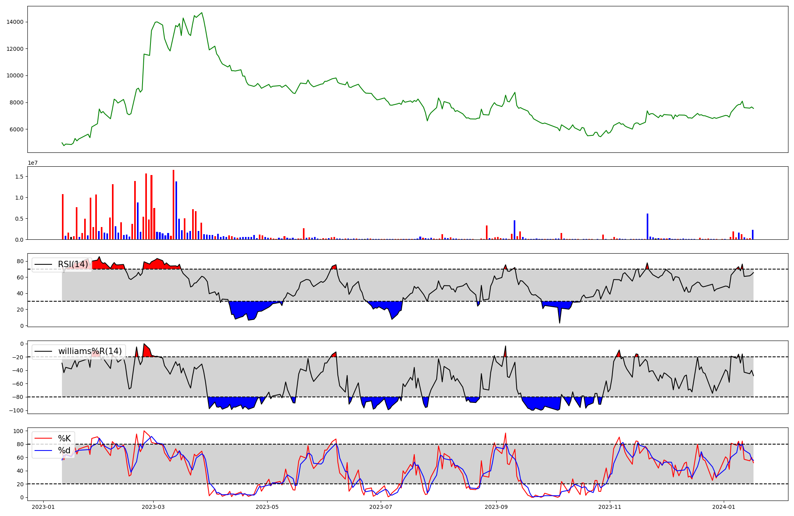The image size is (794, 516).
Task: Click the 1.5 volume axis tick
Action: pos(19,177)
